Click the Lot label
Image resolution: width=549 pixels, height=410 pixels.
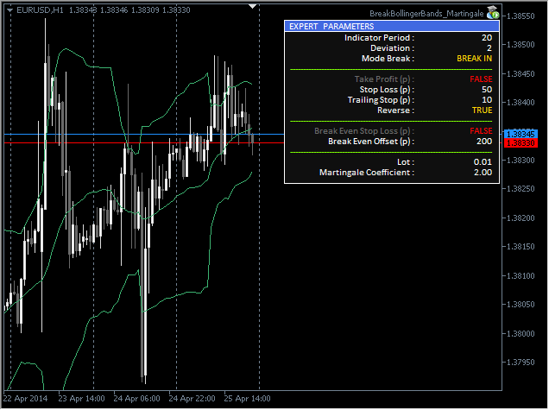[406, 162]
